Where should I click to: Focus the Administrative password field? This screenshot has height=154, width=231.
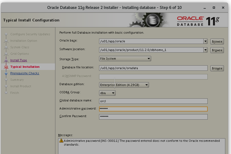[153, 109]
